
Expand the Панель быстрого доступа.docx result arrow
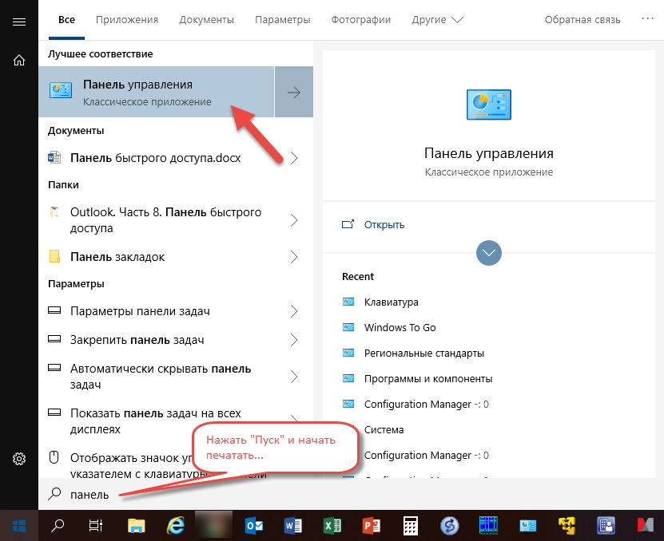294,158
